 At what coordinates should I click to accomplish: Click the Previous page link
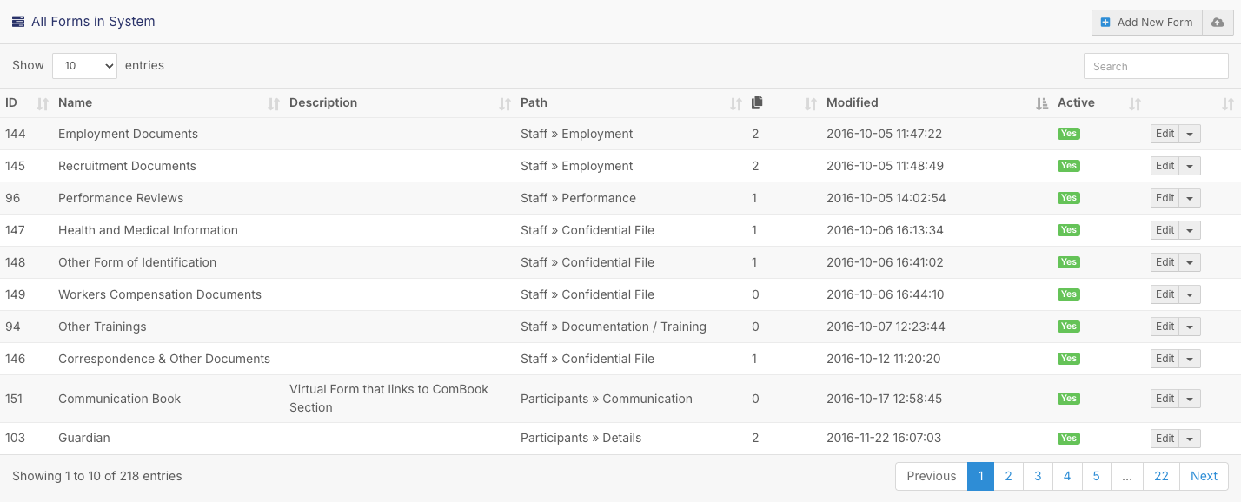932,476
